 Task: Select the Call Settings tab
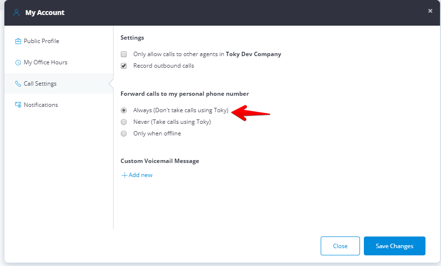point(40,84)
